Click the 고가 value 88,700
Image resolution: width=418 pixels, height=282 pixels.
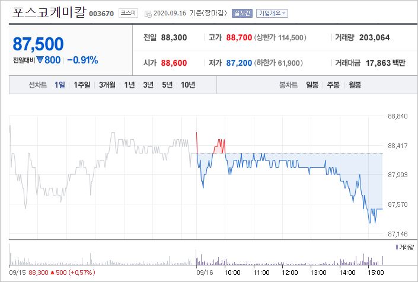coord(239,37)
